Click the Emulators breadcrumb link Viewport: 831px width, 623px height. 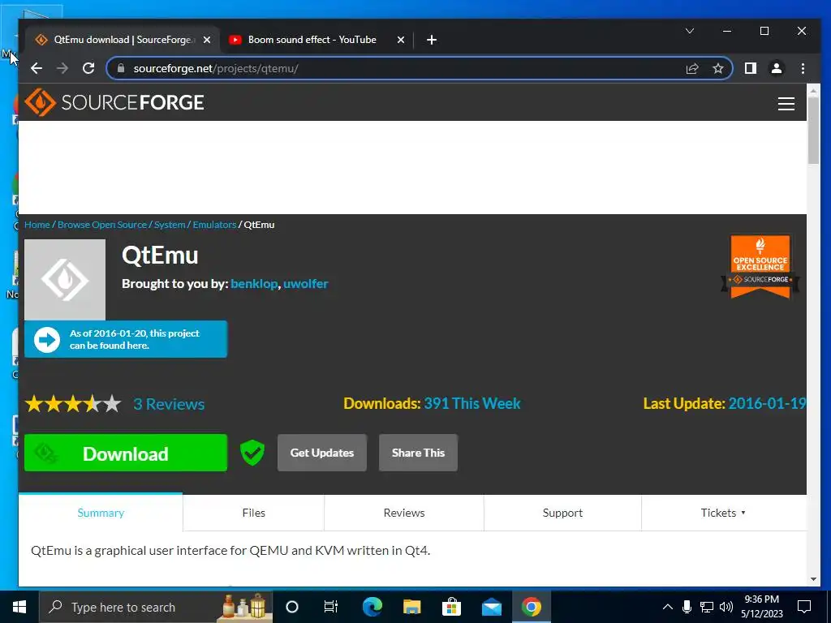214,225
